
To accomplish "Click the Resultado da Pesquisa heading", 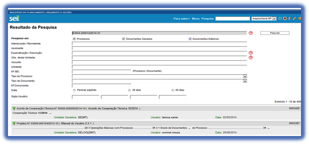I will 33,27.
